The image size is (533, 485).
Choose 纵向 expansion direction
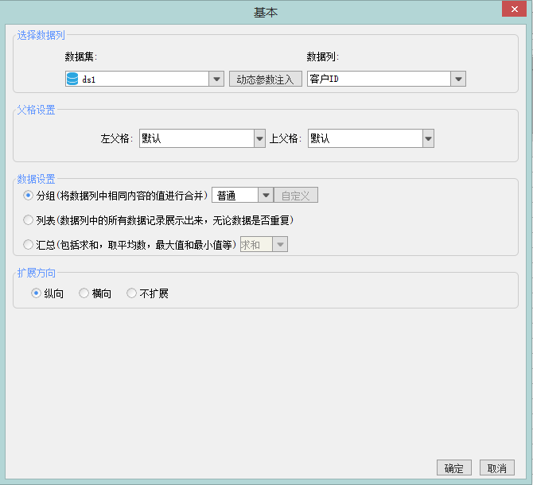click(x=36, y=293)
